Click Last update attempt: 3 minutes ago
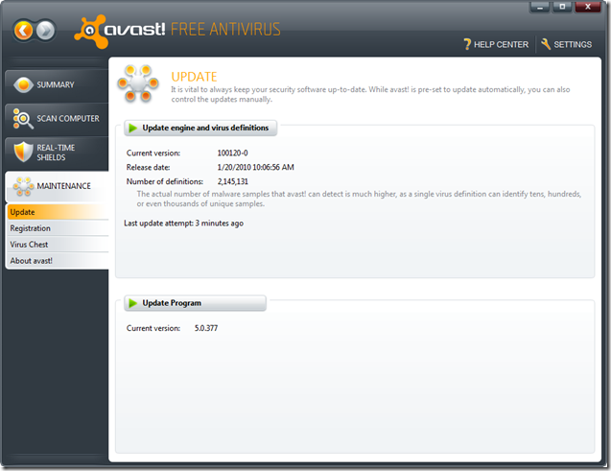 (183, 224)
